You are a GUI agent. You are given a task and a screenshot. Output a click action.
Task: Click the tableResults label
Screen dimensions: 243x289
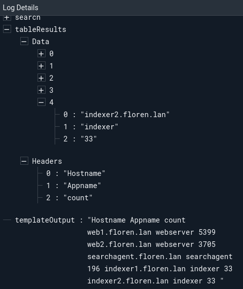(40, 29)
